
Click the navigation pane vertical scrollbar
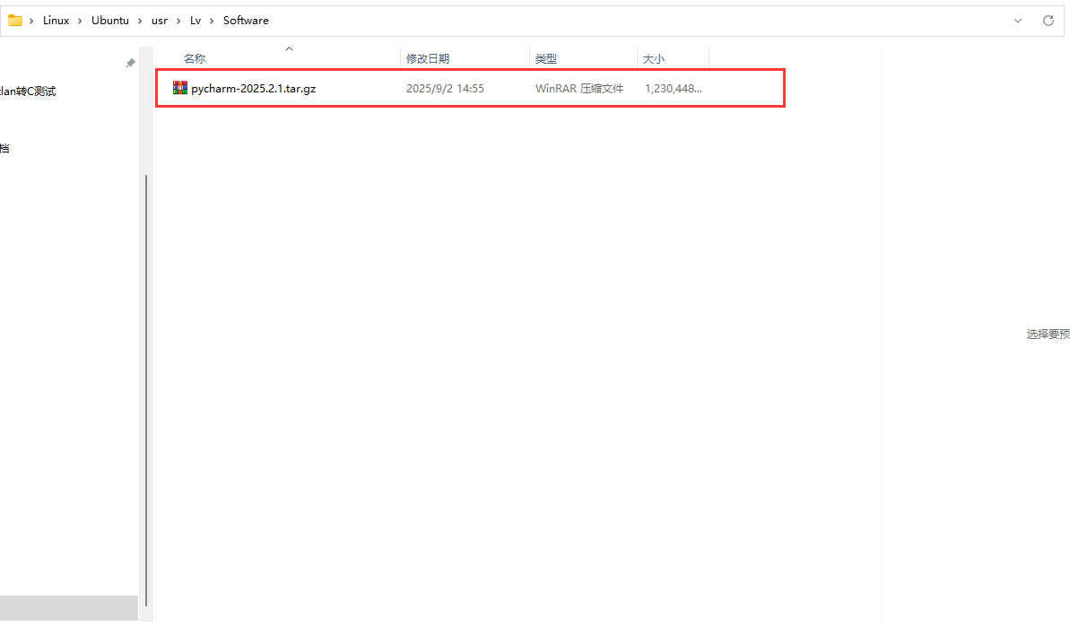point(146,390)
